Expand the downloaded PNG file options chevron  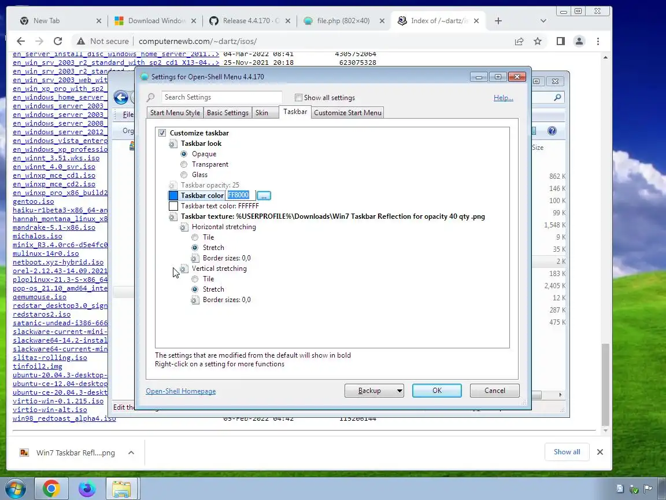pyautogui.click(x=131, y=453)
